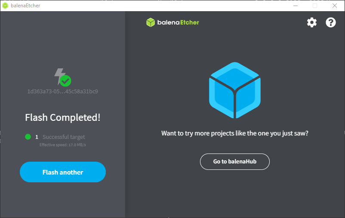The height and width of the screenshot is (218, 345).
Task: Click the large blue balena cube logo
Action: [x=234, y=90]
